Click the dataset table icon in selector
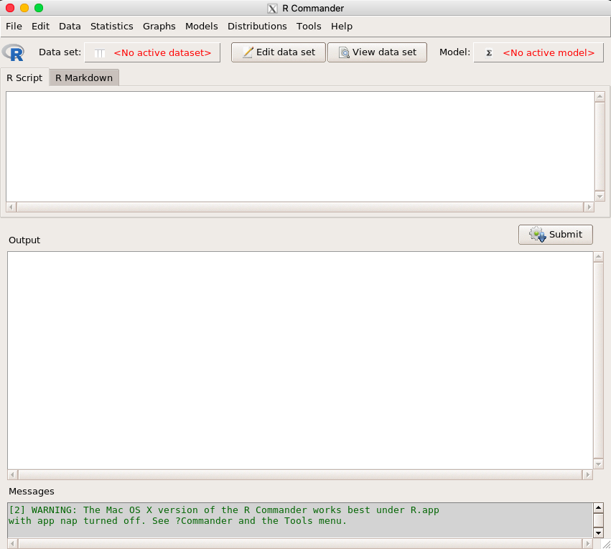This screenshot has width=611, height=549. coord(100,52)
